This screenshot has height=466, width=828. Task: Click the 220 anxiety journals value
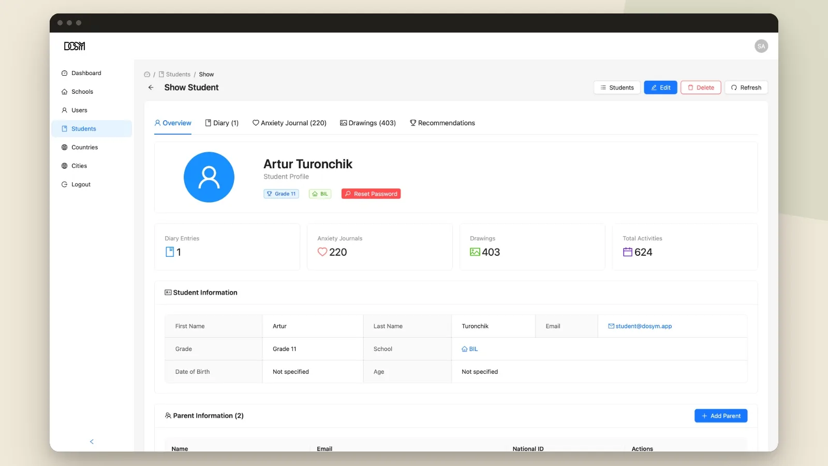click(338, 252)
